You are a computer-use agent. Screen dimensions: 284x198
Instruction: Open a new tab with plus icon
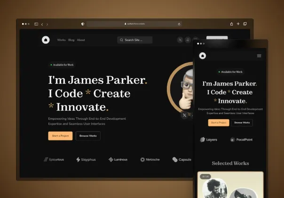(x=238, y=24)
